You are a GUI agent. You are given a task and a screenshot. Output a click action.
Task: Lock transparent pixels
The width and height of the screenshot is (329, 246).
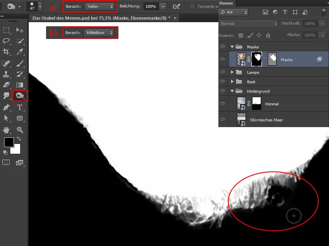point(241,35)
